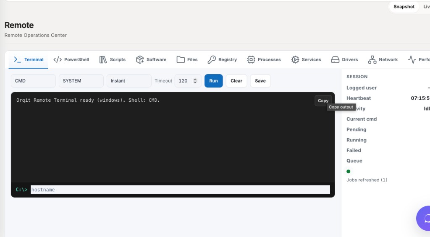Viewport: 430px width, 237px height.
Task: Click the 'Failed' session label
Action: point(354,150)
